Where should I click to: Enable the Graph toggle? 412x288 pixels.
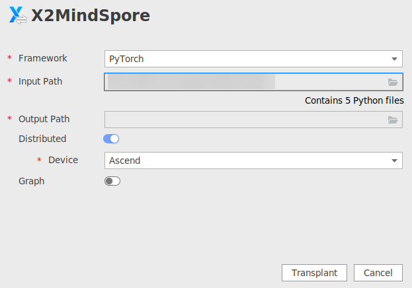click(x=112, y=181)
